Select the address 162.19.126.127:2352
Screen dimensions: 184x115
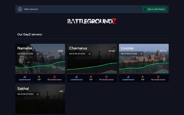(25, 94)
